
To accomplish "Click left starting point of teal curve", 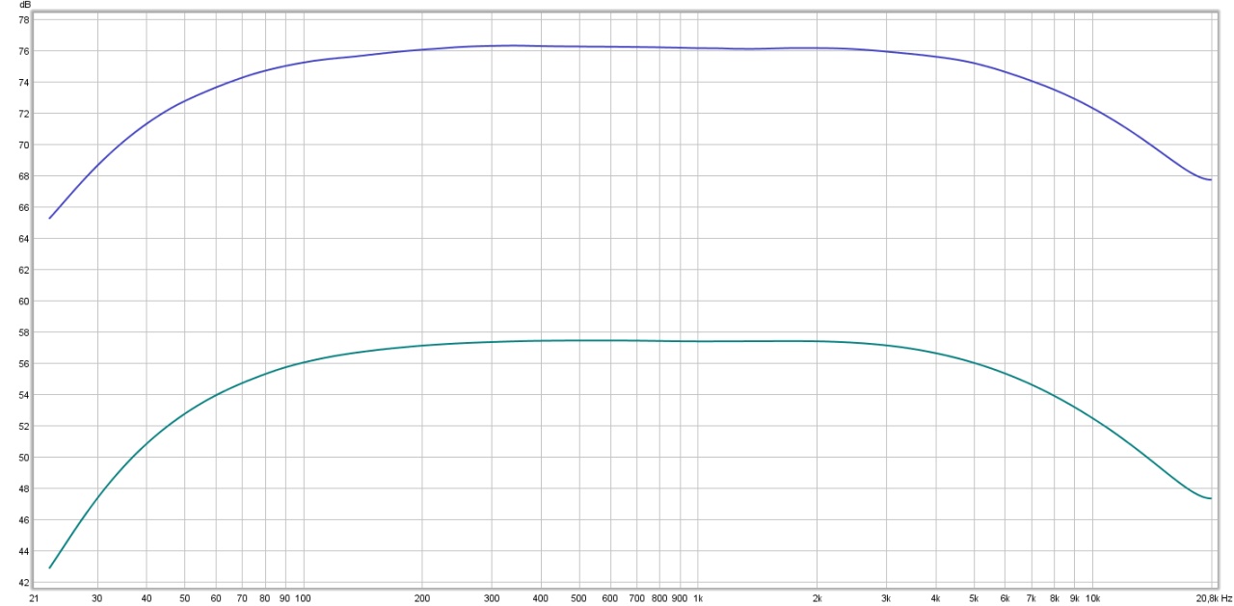I will coord(49,567).
